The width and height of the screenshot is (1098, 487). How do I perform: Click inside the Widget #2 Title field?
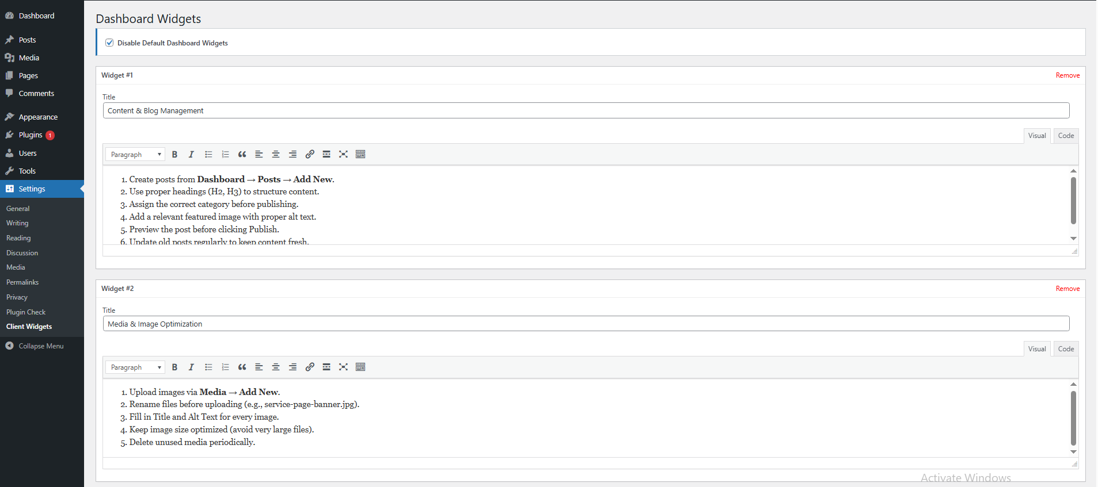(x=403, y=323)
